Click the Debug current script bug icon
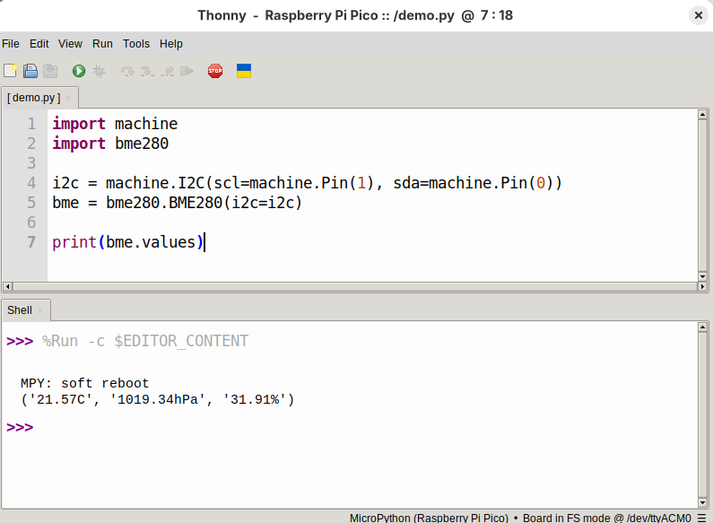Viewport: 713px width, 523px height. coord(100,71)
